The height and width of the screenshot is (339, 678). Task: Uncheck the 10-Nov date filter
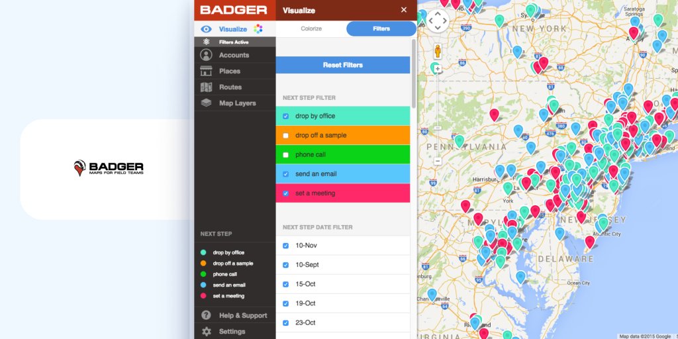coord(285,246)
